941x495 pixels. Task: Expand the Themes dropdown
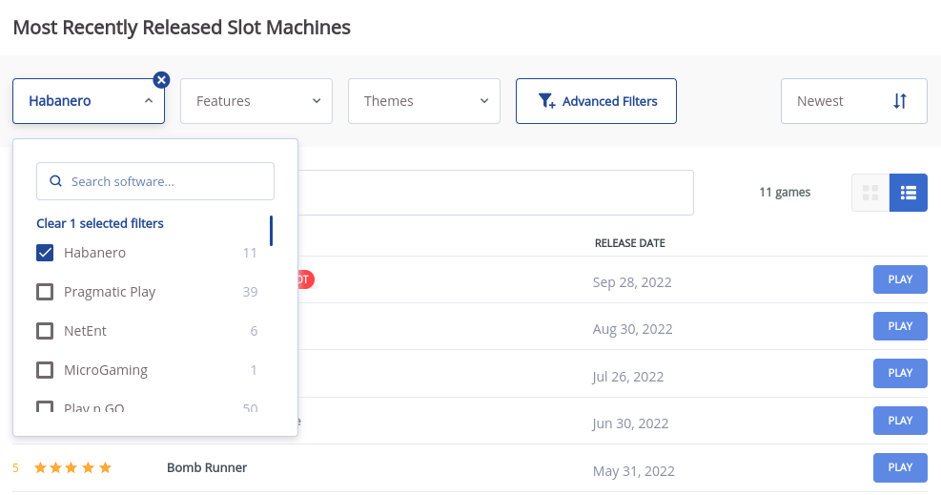[x=424, y=101]
